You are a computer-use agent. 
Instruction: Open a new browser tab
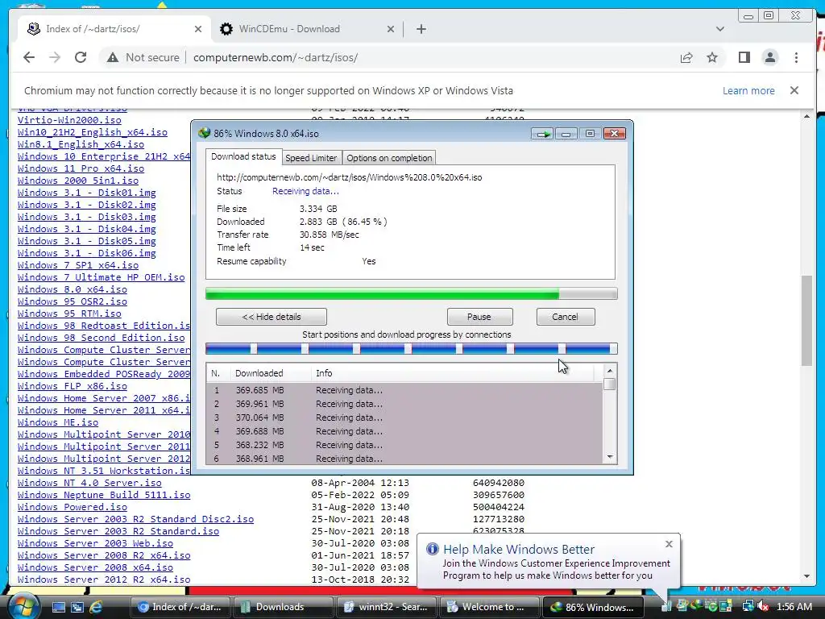point(421,29)
